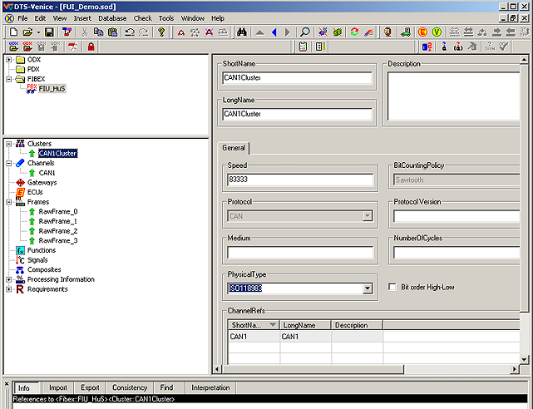Open the File menu
Screen dimensions: 533x409
tap(22, 18)
